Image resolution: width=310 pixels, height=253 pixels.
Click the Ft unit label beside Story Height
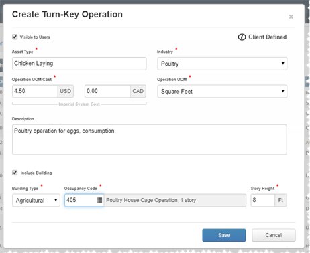[x=280, y=200]
